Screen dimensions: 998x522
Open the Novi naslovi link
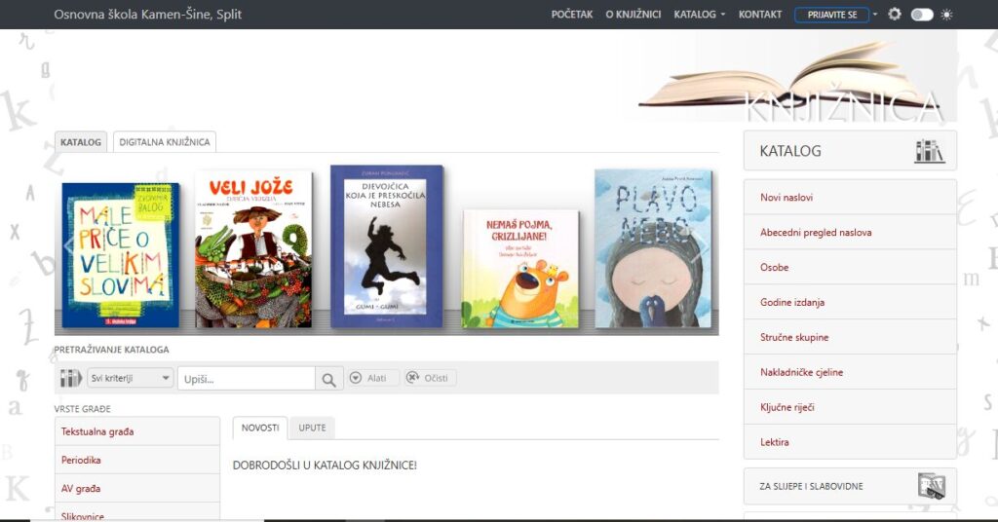tap(787, 198)
